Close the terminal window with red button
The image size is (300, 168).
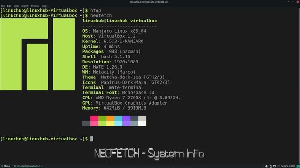click(298, 2)
